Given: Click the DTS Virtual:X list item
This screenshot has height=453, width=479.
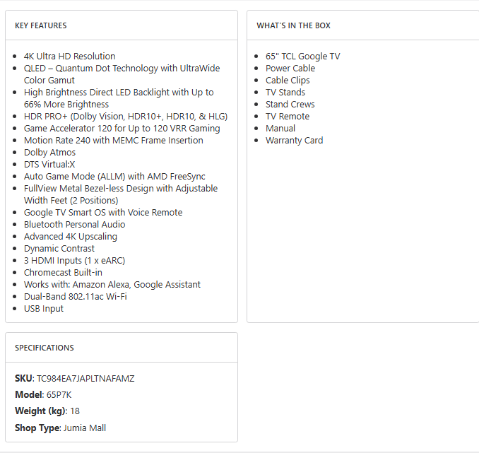Looking at the screenshot, I should [x=49, y=164].
